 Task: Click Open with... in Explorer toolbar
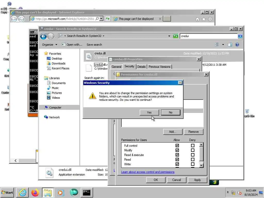[x=72, y=45]
